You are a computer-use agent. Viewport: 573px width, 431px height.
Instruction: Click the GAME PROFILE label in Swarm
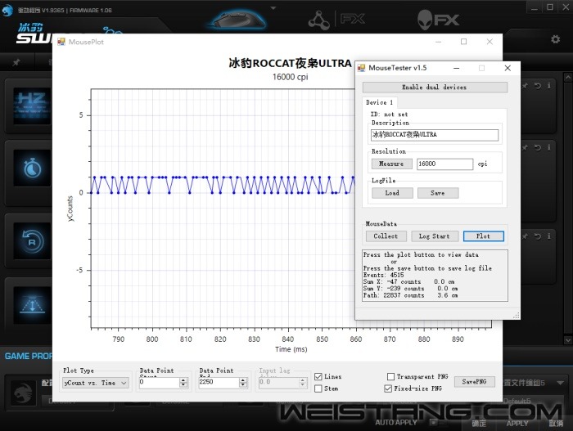pyautogui.click(x=29, y=356)
